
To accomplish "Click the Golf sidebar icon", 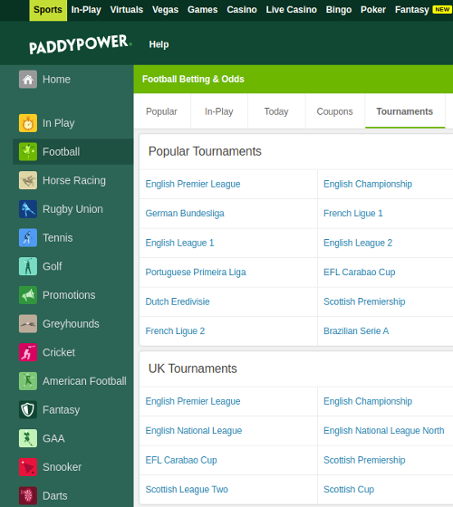I will click(28, 266).
